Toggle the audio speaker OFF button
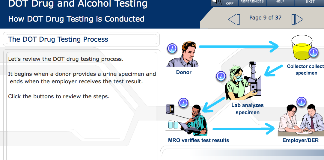 click(x=225, y=2)
